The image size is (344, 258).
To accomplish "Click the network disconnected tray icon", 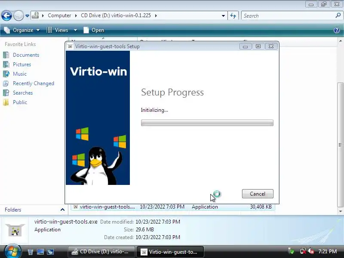I will 303,251.
